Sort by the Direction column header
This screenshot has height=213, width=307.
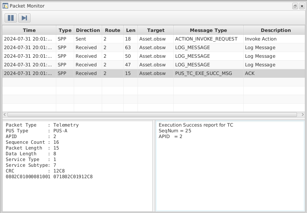click(x=88, y=30)
